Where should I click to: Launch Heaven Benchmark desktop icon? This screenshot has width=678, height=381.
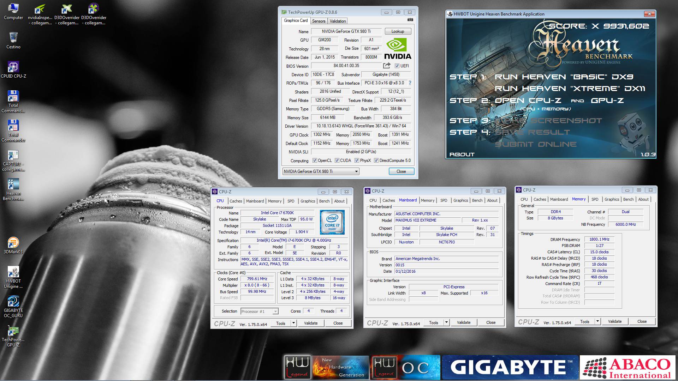(13, 190)
